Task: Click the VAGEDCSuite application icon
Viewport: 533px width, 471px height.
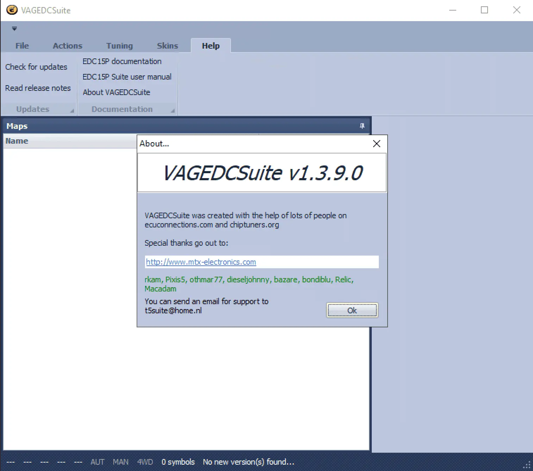Action: coord(12,10)
